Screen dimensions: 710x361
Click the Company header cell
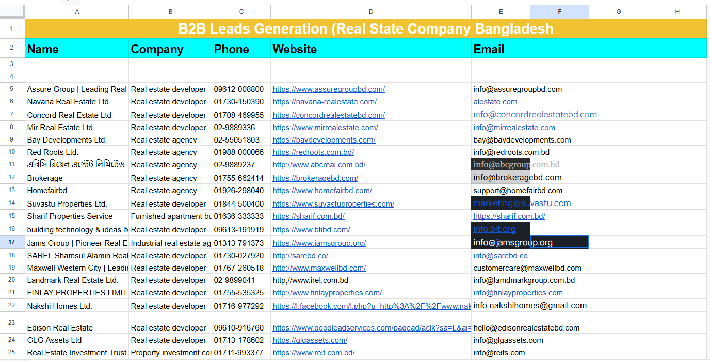click(x=170, y=48)
